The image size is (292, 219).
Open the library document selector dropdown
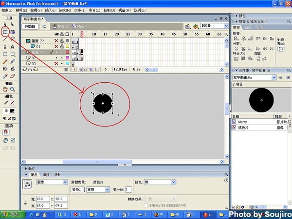(274, 77)
